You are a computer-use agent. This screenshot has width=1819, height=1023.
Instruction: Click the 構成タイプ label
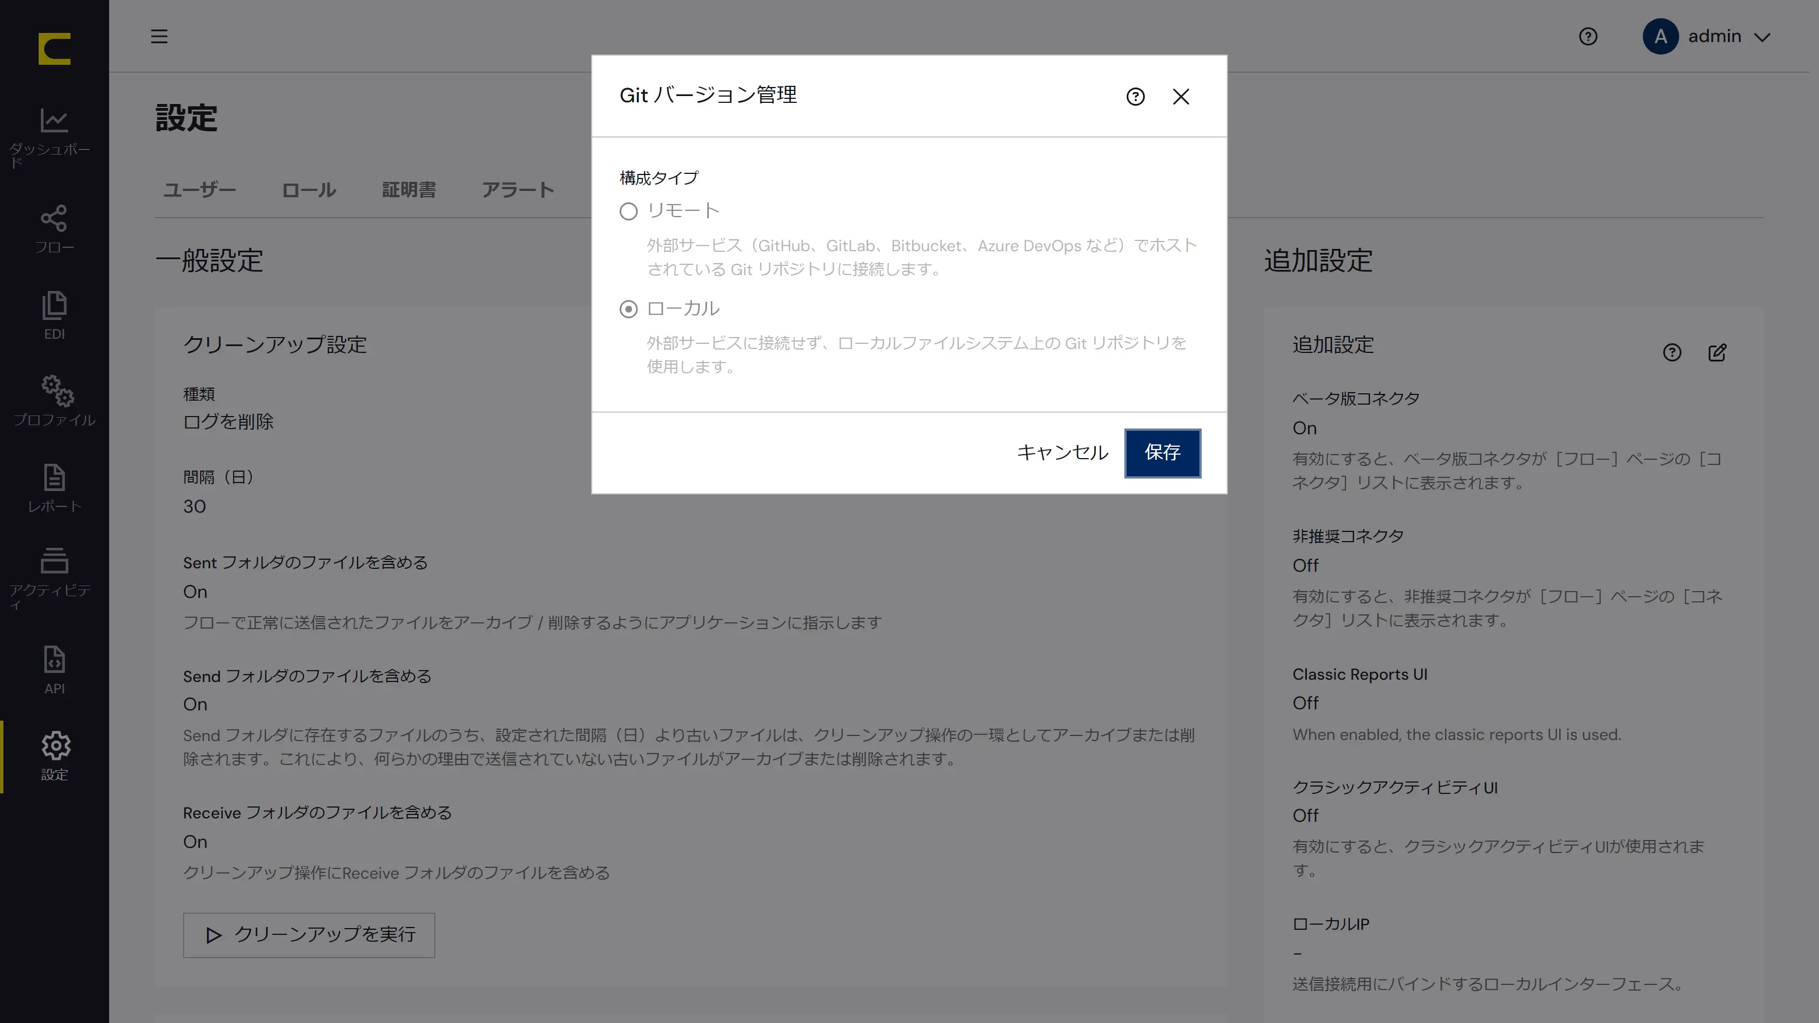(x=659, y=178)
